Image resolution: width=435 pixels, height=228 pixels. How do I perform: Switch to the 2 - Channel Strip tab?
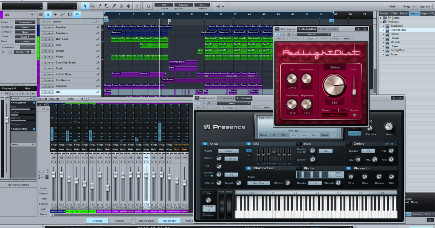pyautogui.click(x=328, y=29)
